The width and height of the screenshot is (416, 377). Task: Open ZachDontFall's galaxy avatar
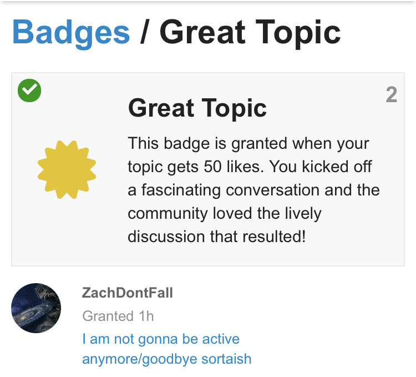point(36,308)
